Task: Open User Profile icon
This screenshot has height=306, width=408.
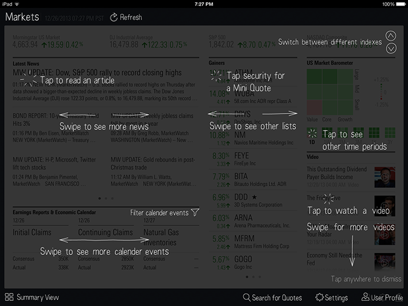Action: tap(365, 297)
